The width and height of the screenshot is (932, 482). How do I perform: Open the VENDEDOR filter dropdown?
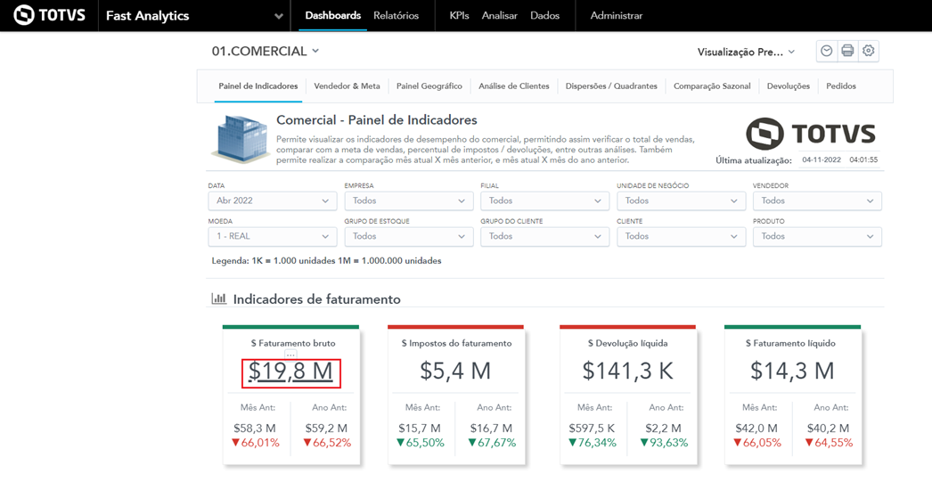pos(817,200)
